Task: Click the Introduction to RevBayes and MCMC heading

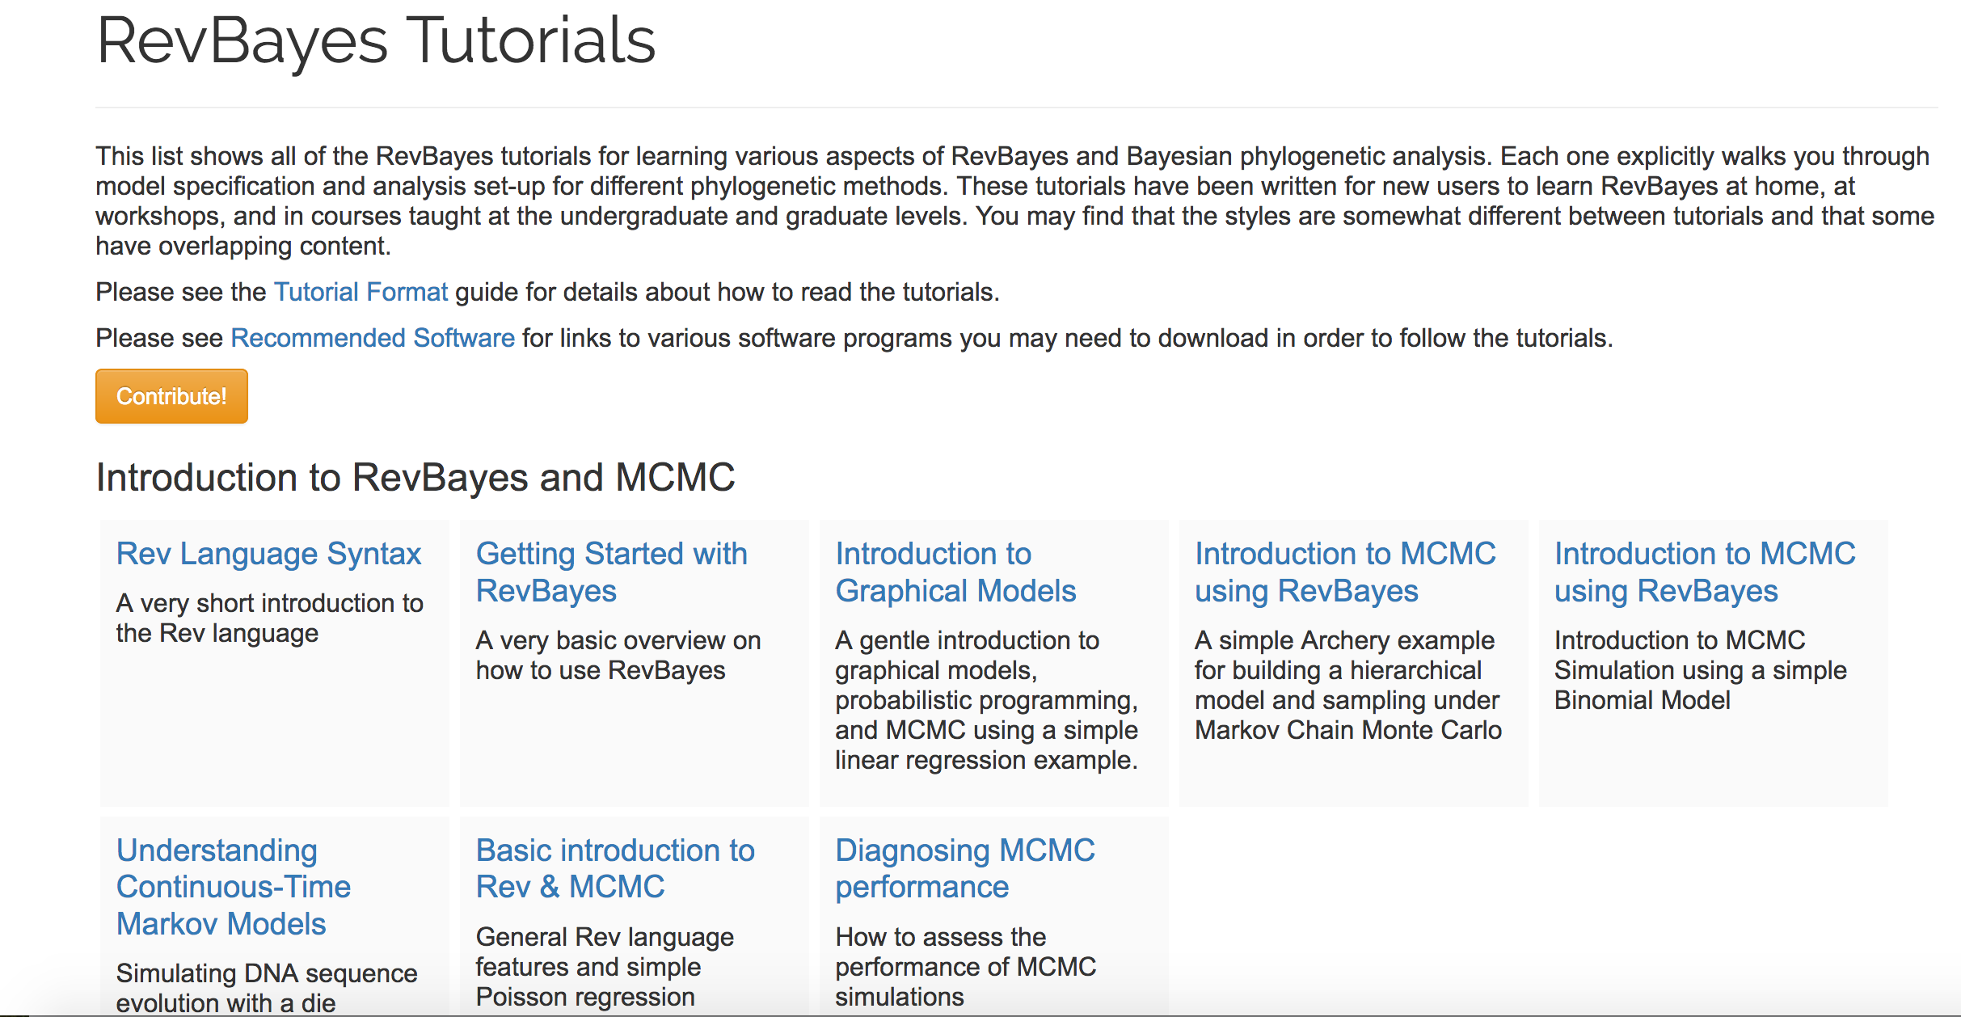Action: coord(415,477)
